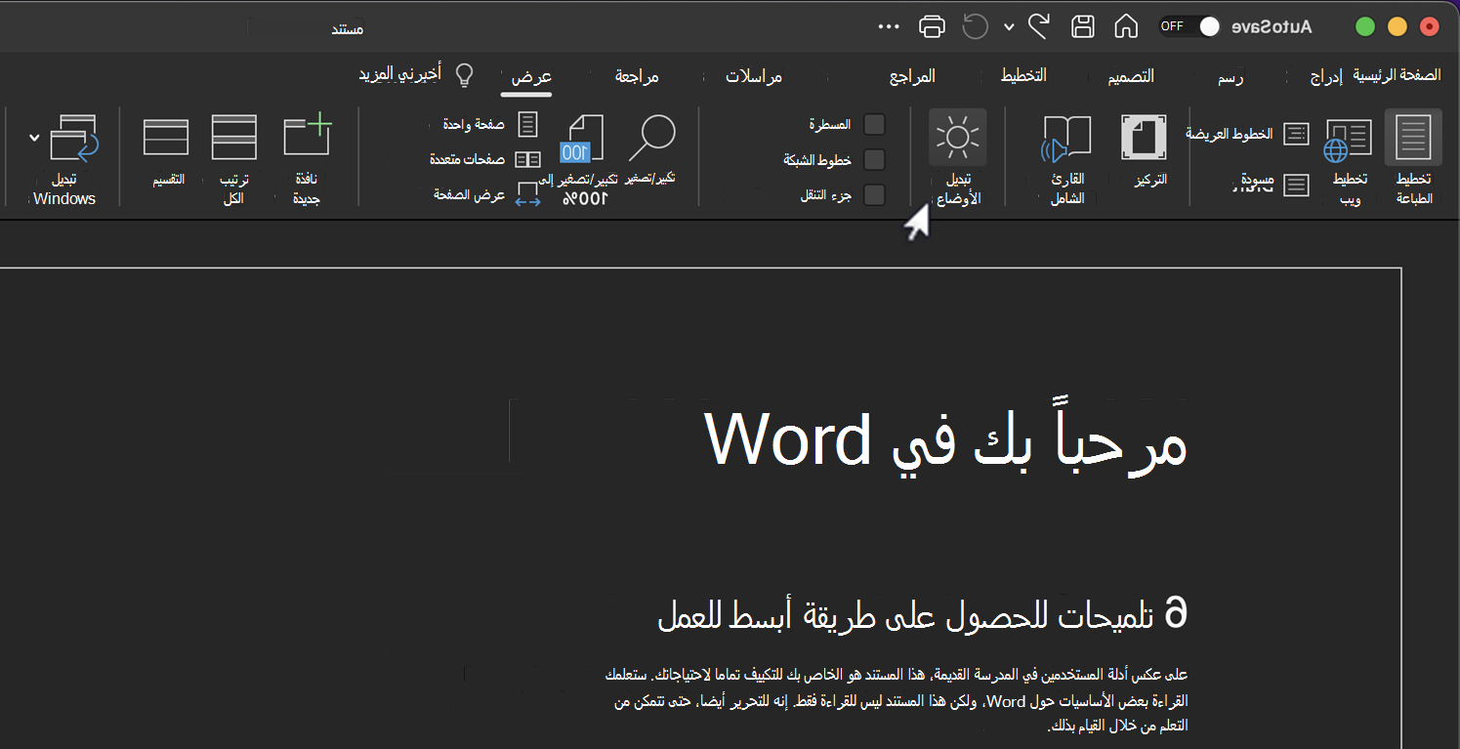
Task: Open the Design tab (التصميم)
Action: pyautogui.click(x=1130, y=76)
